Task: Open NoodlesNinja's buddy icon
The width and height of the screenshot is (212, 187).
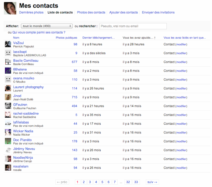Action: coord(8,159)
